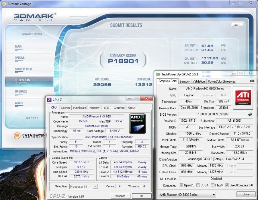The image size is (258, 200).
Task: Click the CPU TEST 1 value 1717.93
Action: [x=210, y=59]
